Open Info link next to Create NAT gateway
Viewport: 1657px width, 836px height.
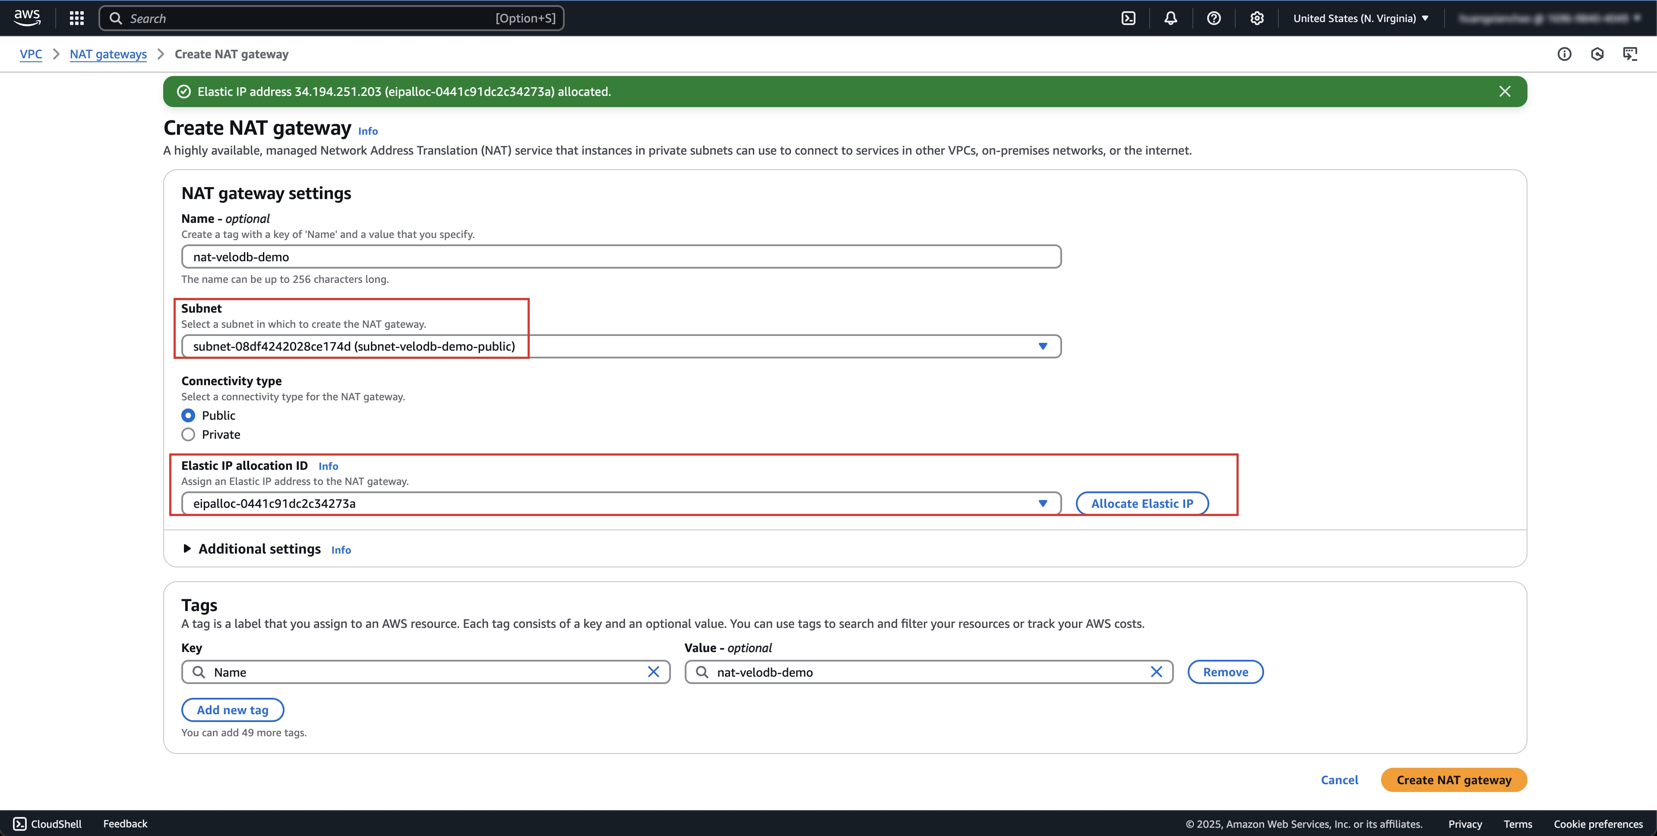(368, 131)
